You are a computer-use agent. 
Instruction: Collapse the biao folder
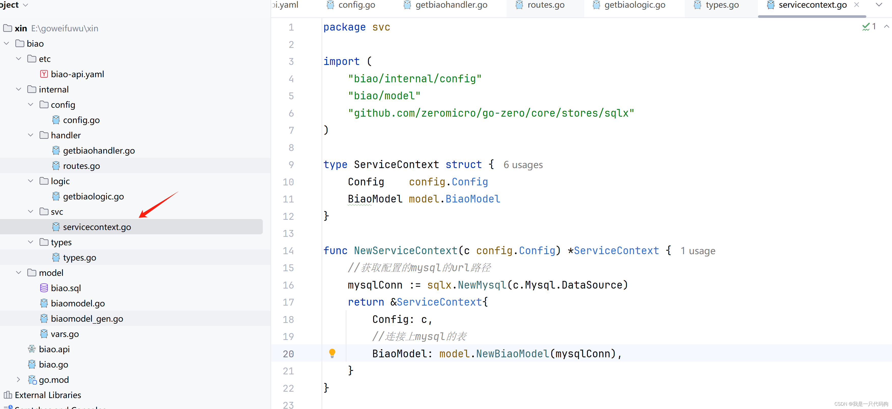click(7, 44)
